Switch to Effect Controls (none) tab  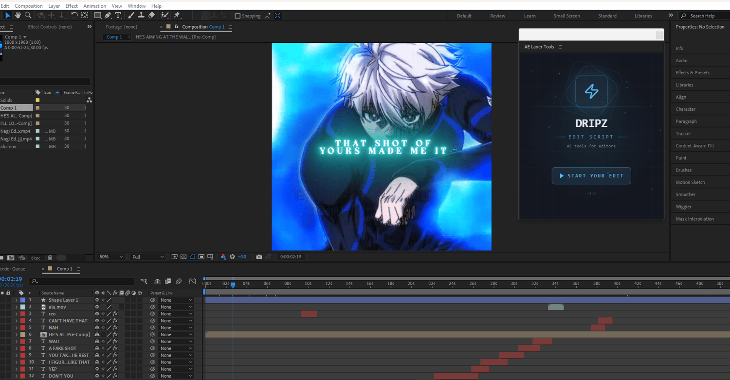coord(50,27)
